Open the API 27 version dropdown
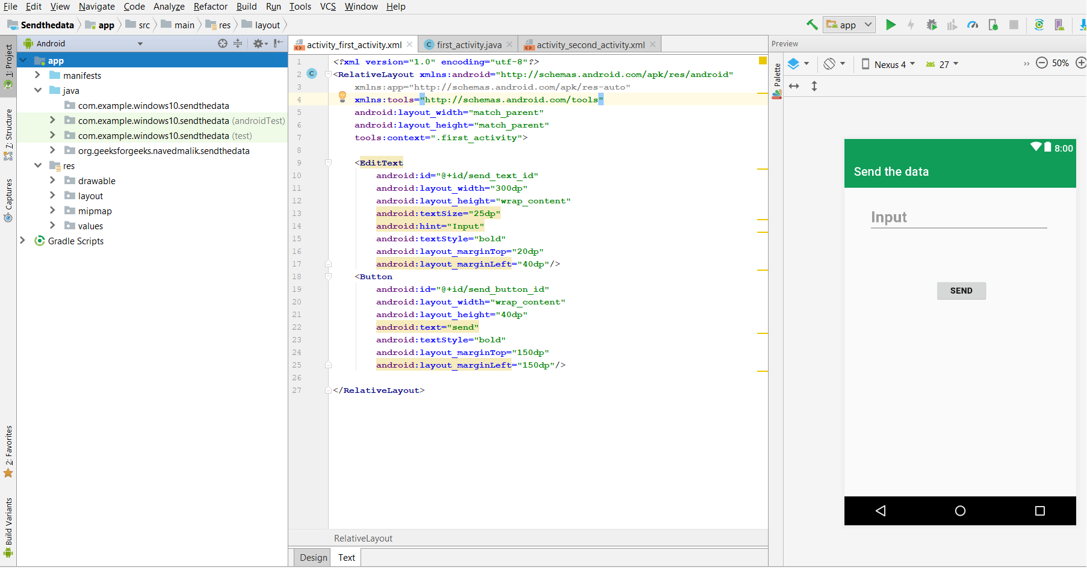Screen dimensions: 1087x568 [941, 64]
